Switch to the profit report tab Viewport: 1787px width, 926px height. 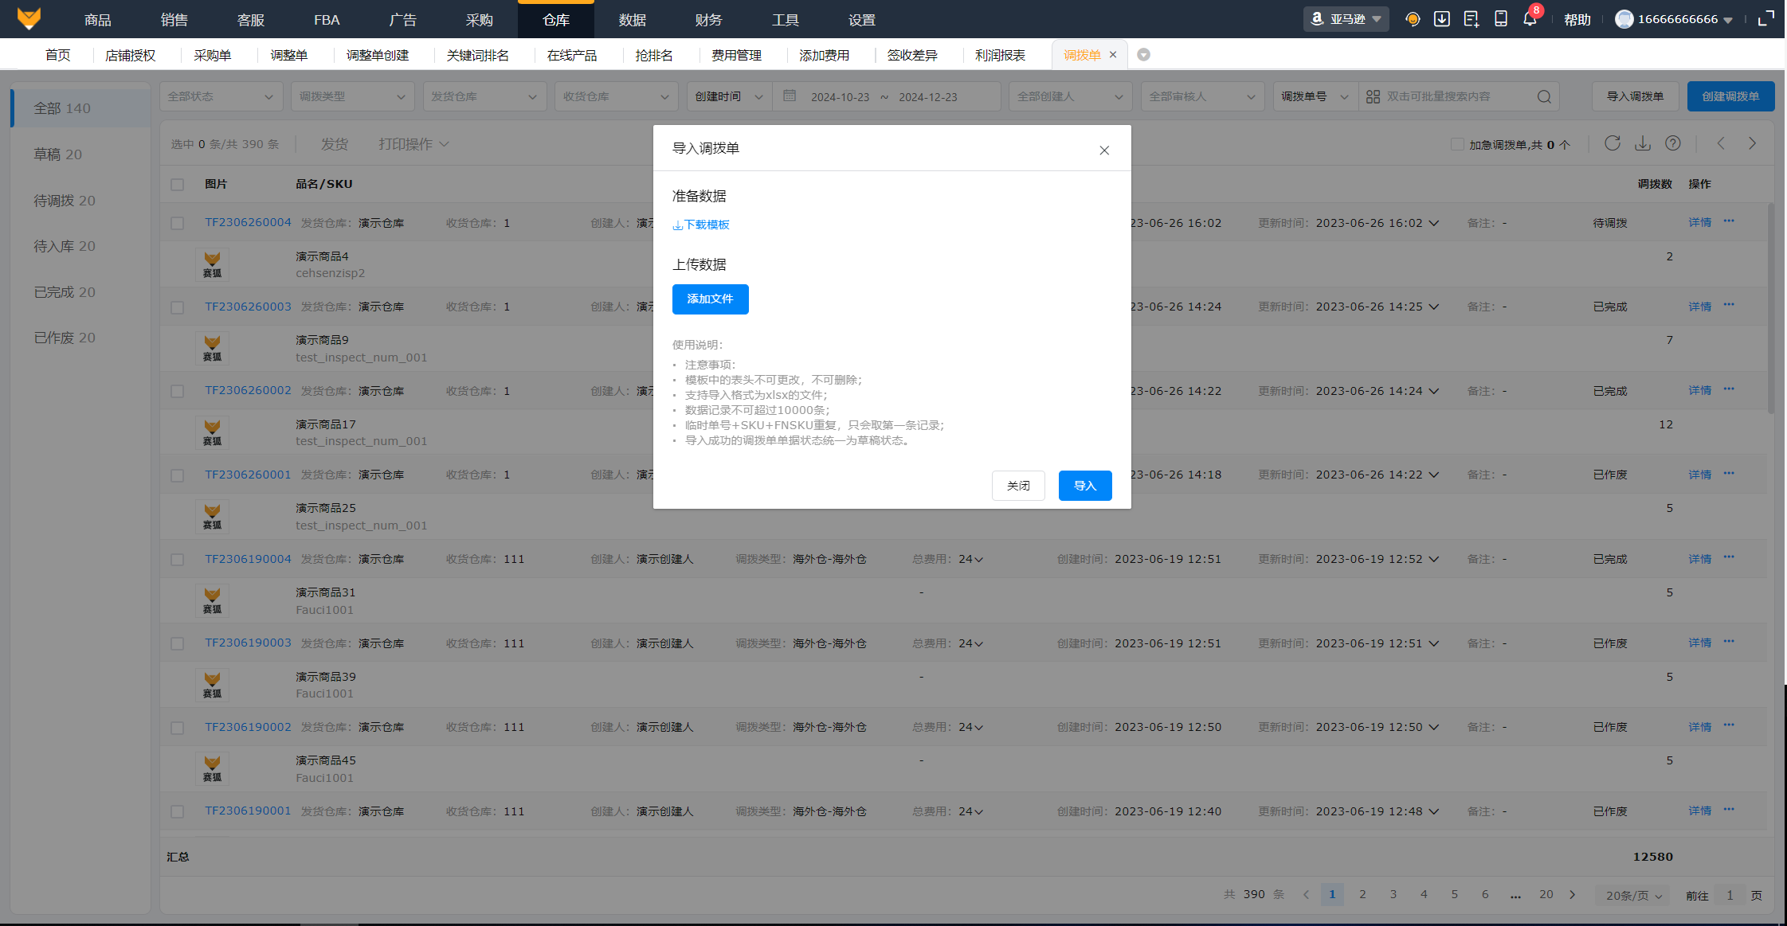point(1000,55)
